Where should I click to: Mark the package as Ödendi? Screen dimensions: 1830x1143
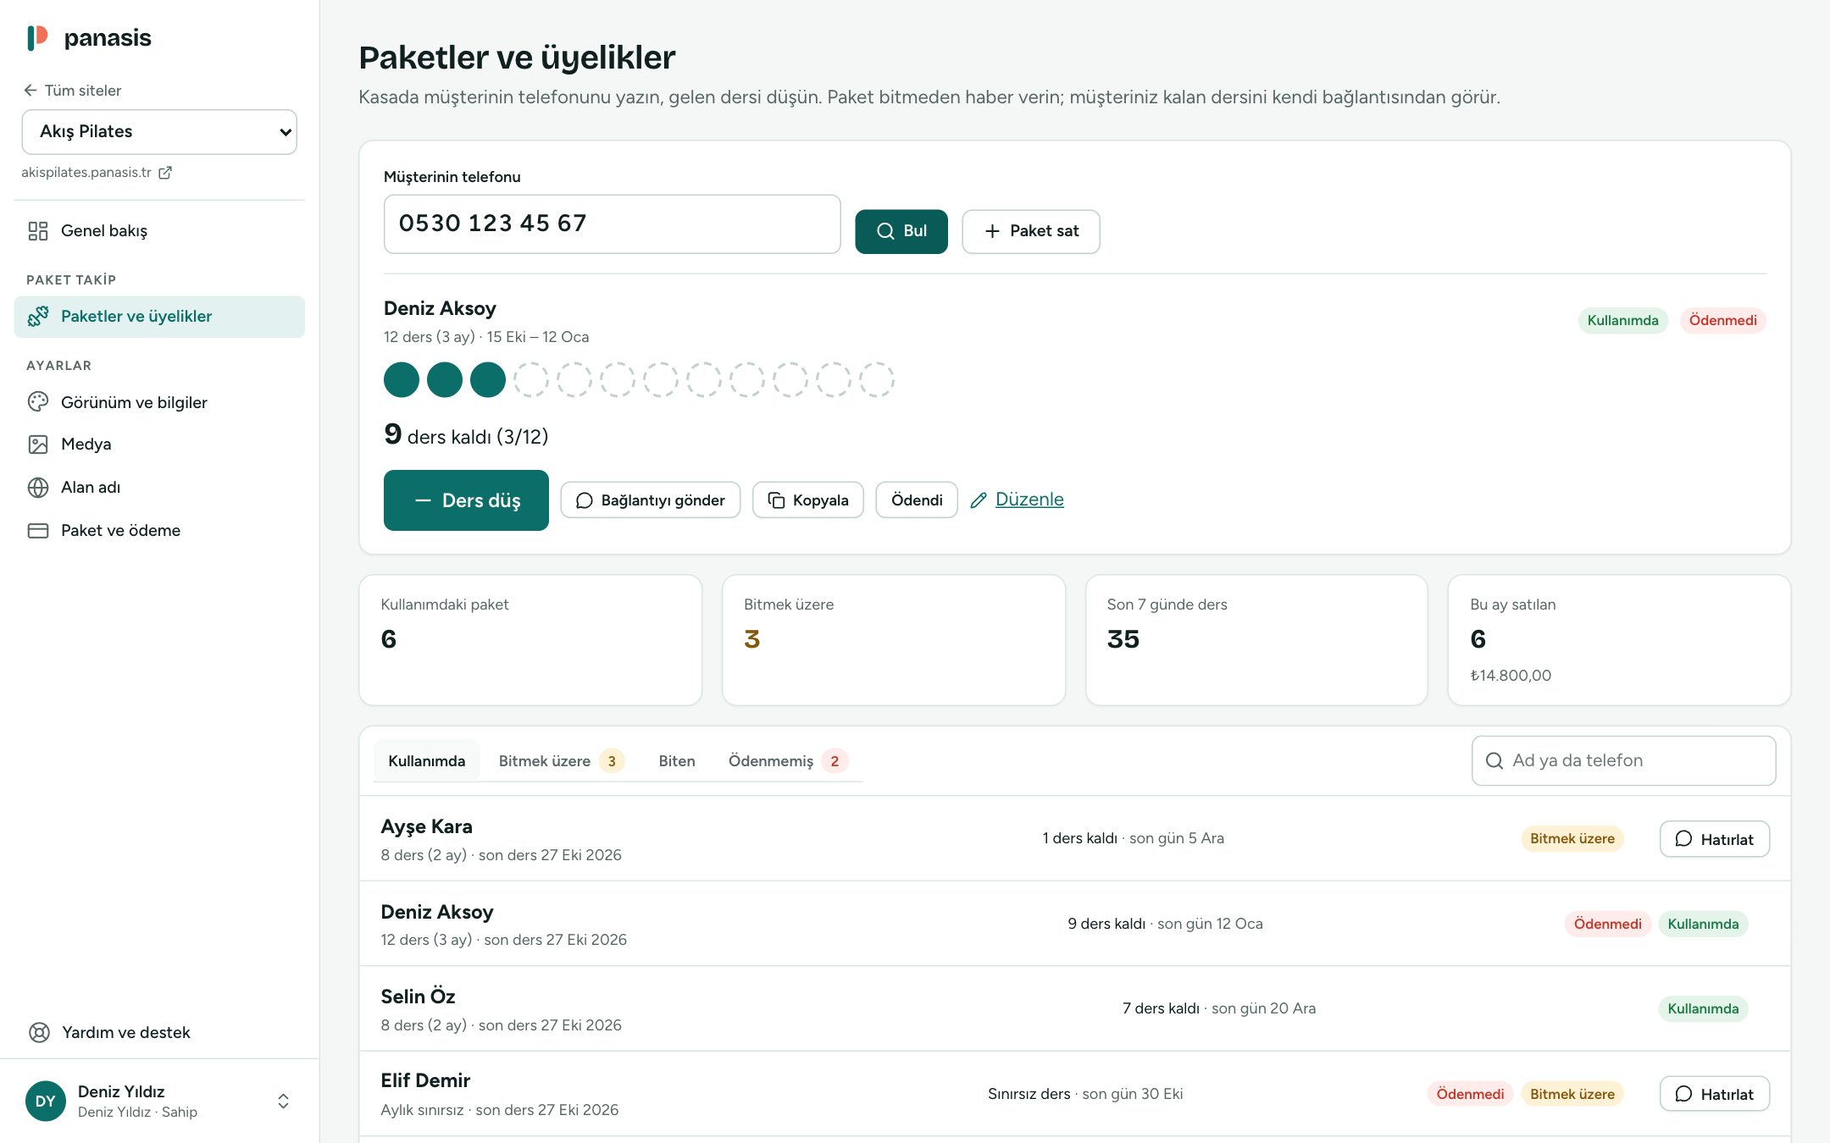click(x=917, y=500)
